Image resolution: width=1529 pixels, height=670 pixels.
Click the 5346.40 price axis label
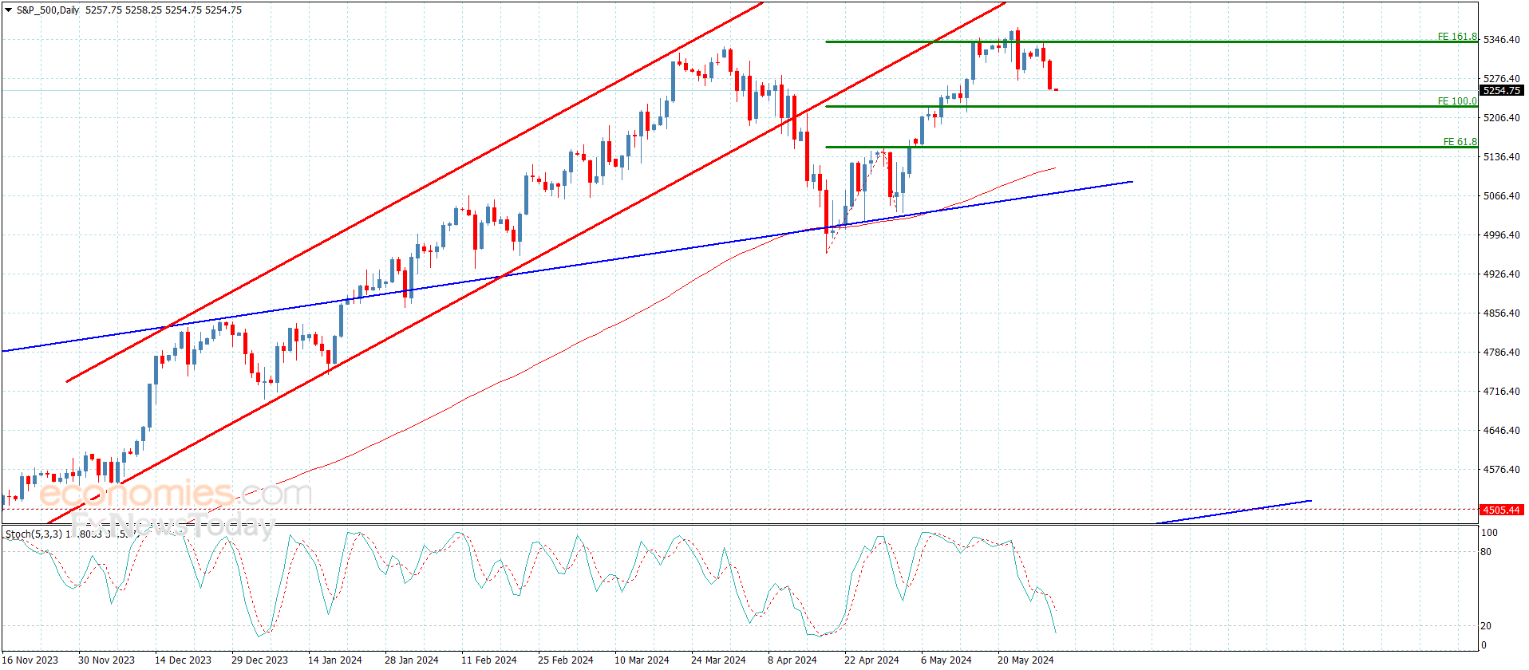click(x=1501, y=39)
